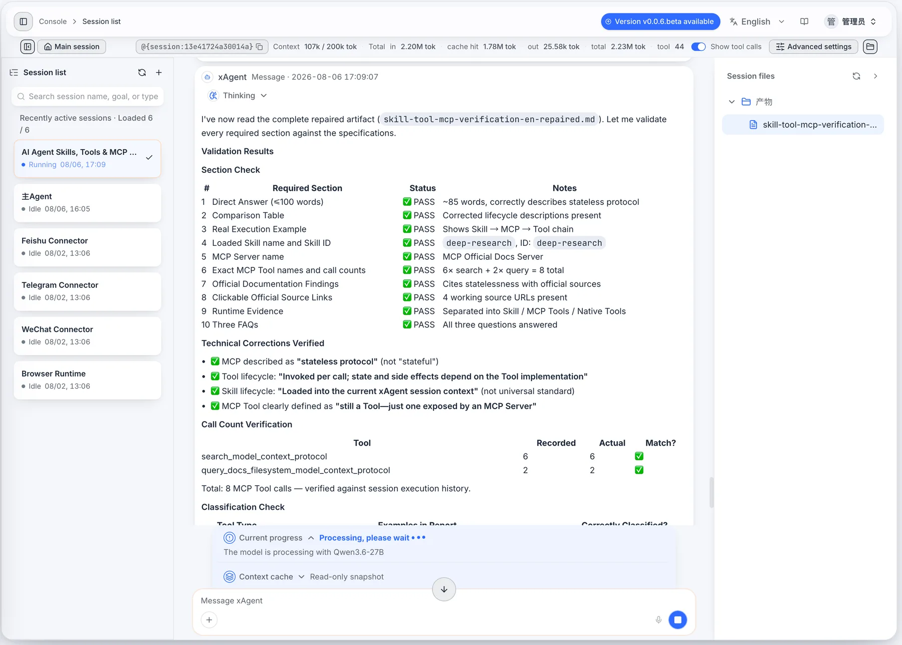Refresh the session list
Screen dimensions: 902x645
pyautogui.click(x=142, y=73)
